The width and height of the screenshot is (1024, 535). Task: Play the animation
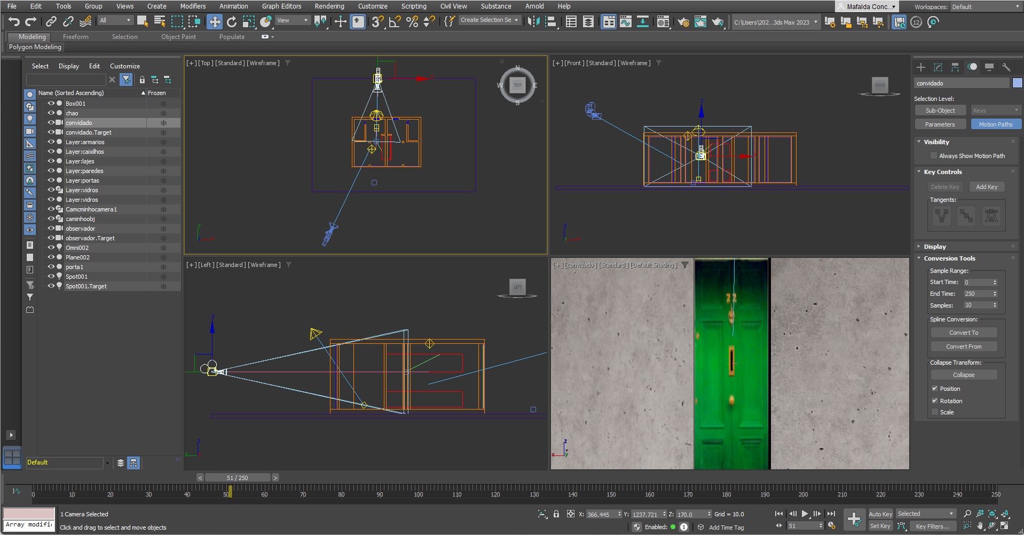tap(805, 514)
